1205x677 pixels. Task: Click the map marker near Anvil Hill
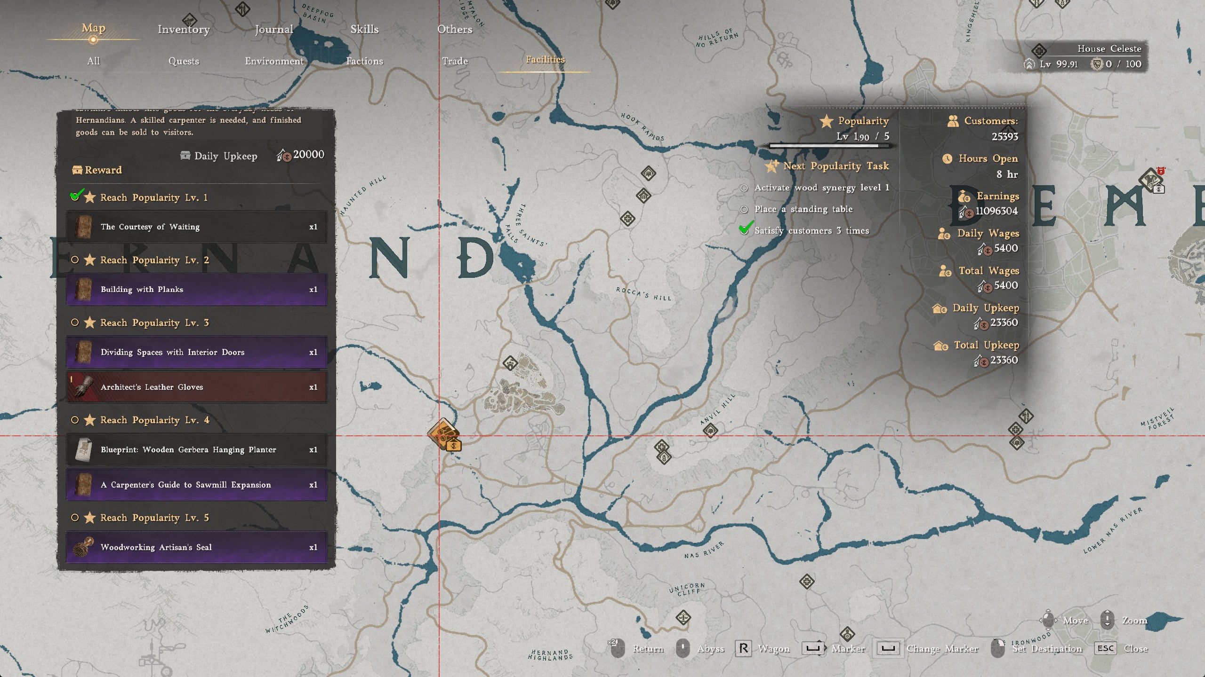tap(710, 430)
